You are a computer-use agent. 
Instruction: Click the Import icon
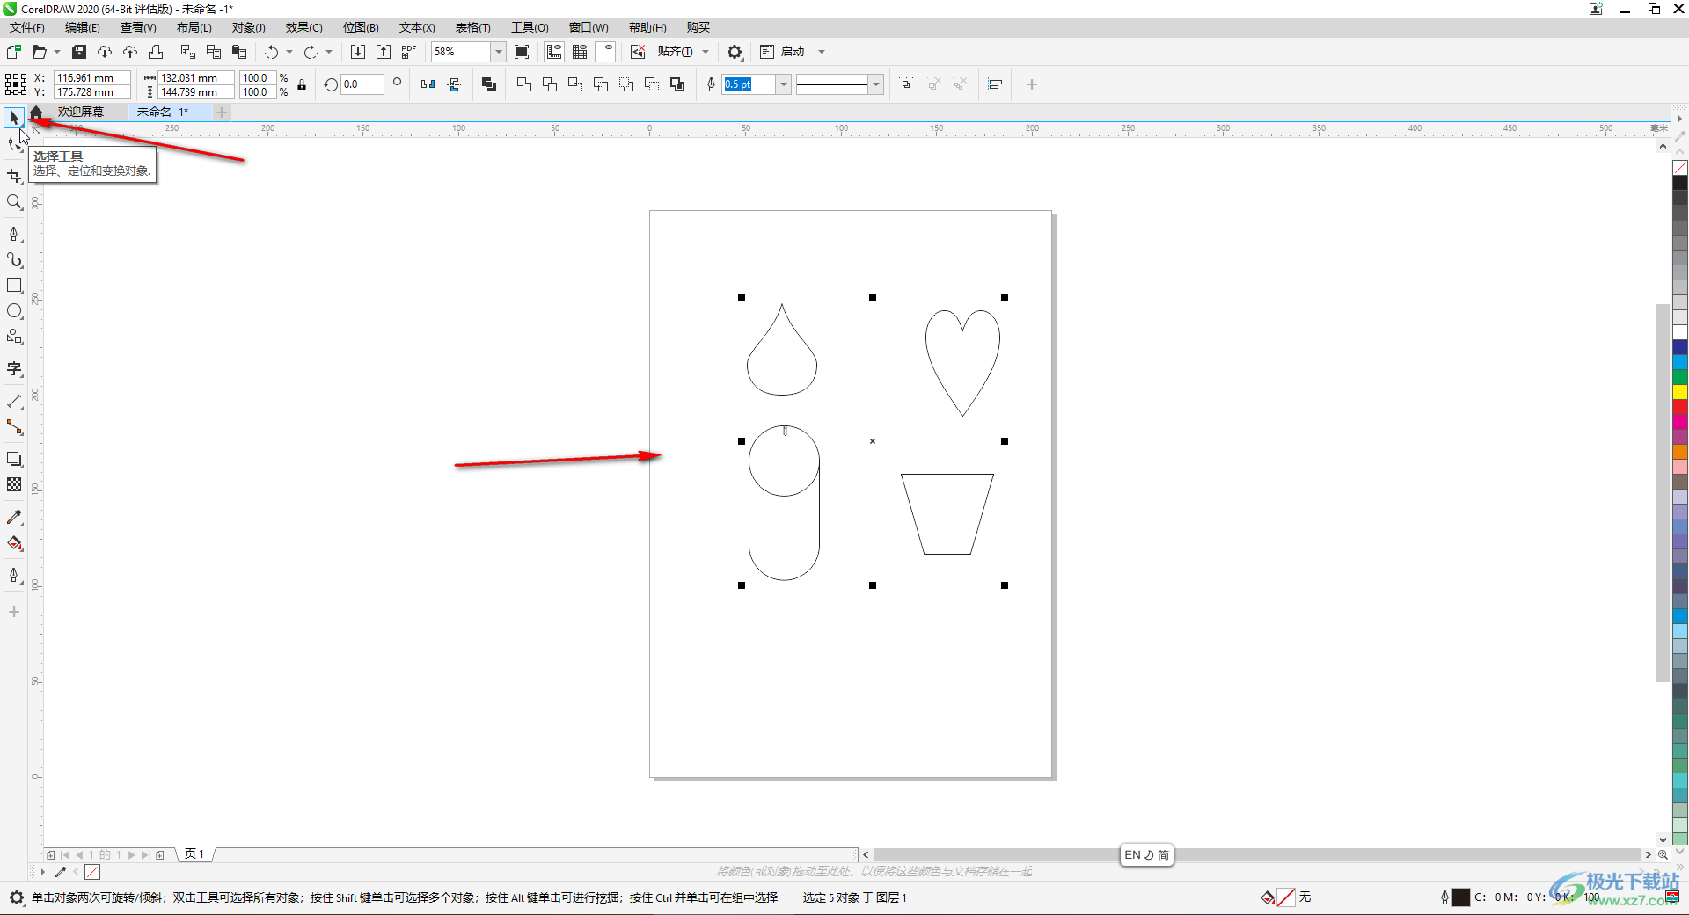(x=357, y=52)
